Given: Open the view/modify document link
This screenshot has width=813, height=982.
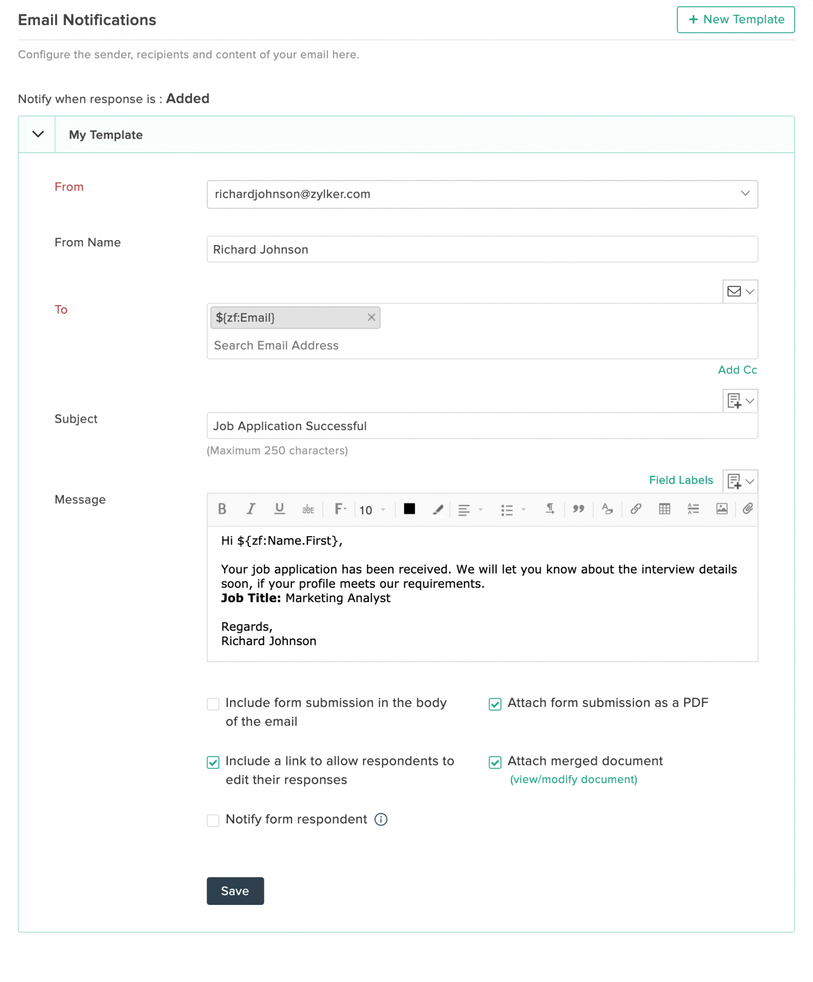Looking at the screenshot, I should [574, 780].
